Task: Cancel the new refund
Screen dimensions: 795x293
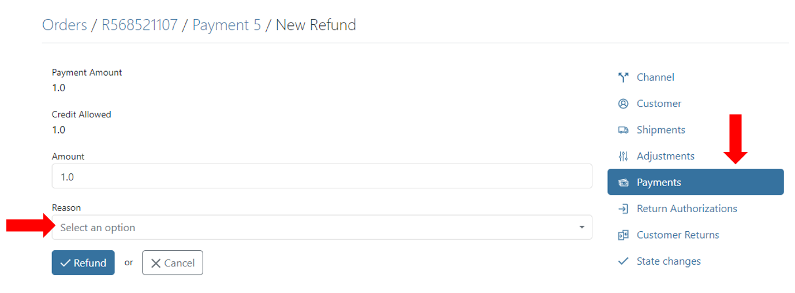Action: point(173,263)
